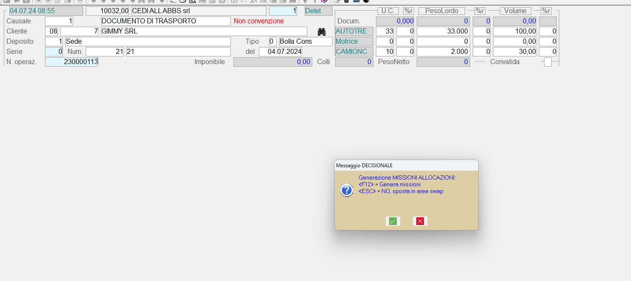Click the Causale code field
The height and width of the screenshot is (281, 631).
59,21
